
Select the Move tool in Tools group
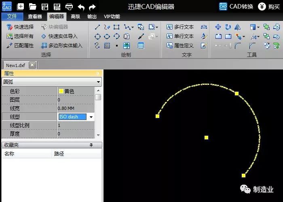pos(218,27)
